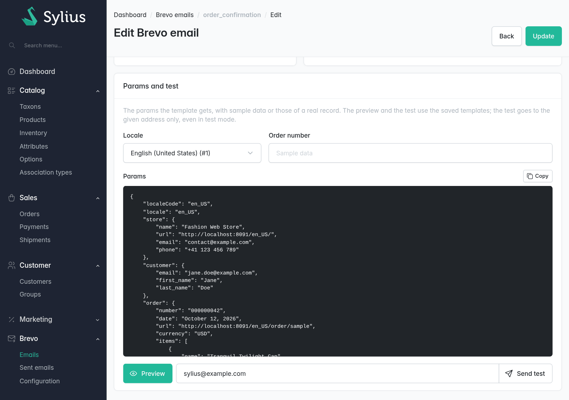Image resolution: width=569 pixels, height=400 pixels.
Task: Collapse the Brevo menu chevron
Action: click(x=98, y=339)
